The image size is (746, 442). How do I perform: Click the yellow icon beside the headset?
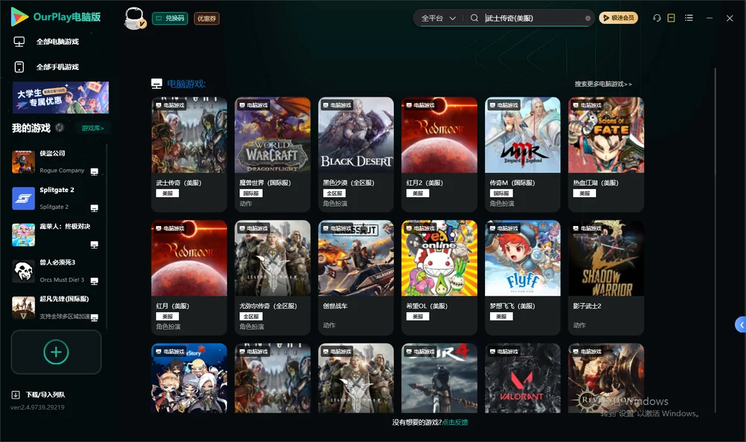[x=671, y=18]
